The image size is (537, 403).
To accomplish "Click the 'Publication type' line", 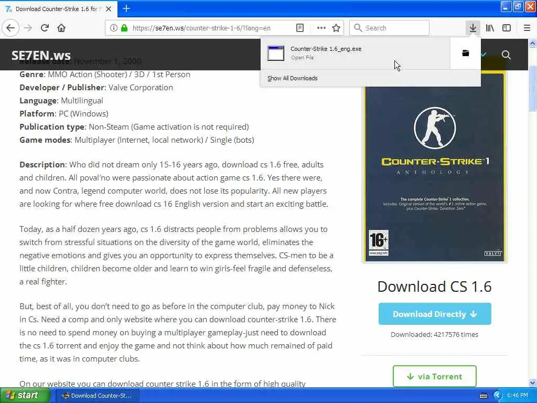I will pyautogui.click(x=134, y=127).
